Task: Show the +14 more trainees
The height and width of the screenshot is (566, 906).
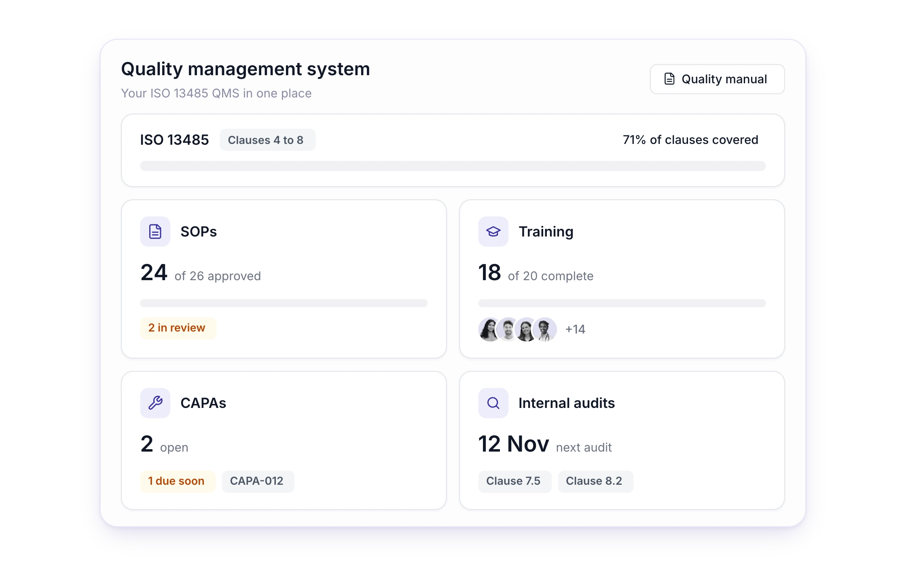Action: [x=575, y=329]
